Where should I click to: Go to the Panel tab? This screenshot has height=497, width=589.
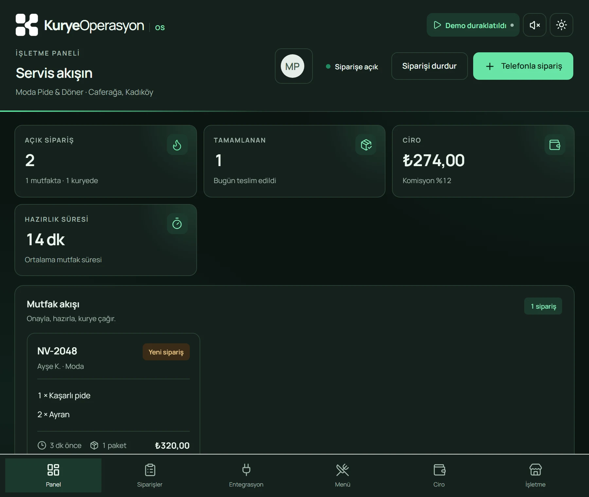(x=53, y=475)
